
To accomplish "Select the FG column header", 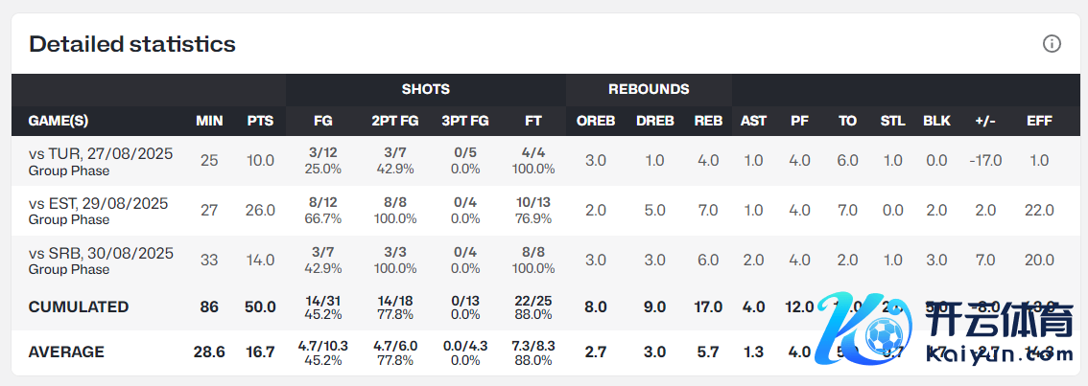I will point(323,121).
